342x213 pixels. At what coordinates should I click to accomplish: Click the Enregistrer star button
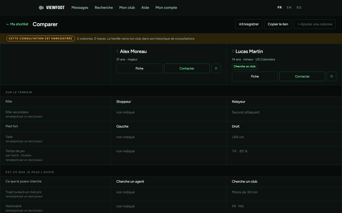point(248,24)
